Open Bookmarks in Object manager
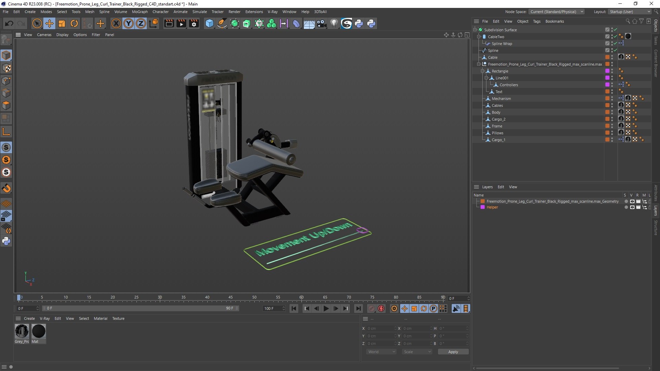The width and height of the screenshot is (660, 371). point(554,21)
